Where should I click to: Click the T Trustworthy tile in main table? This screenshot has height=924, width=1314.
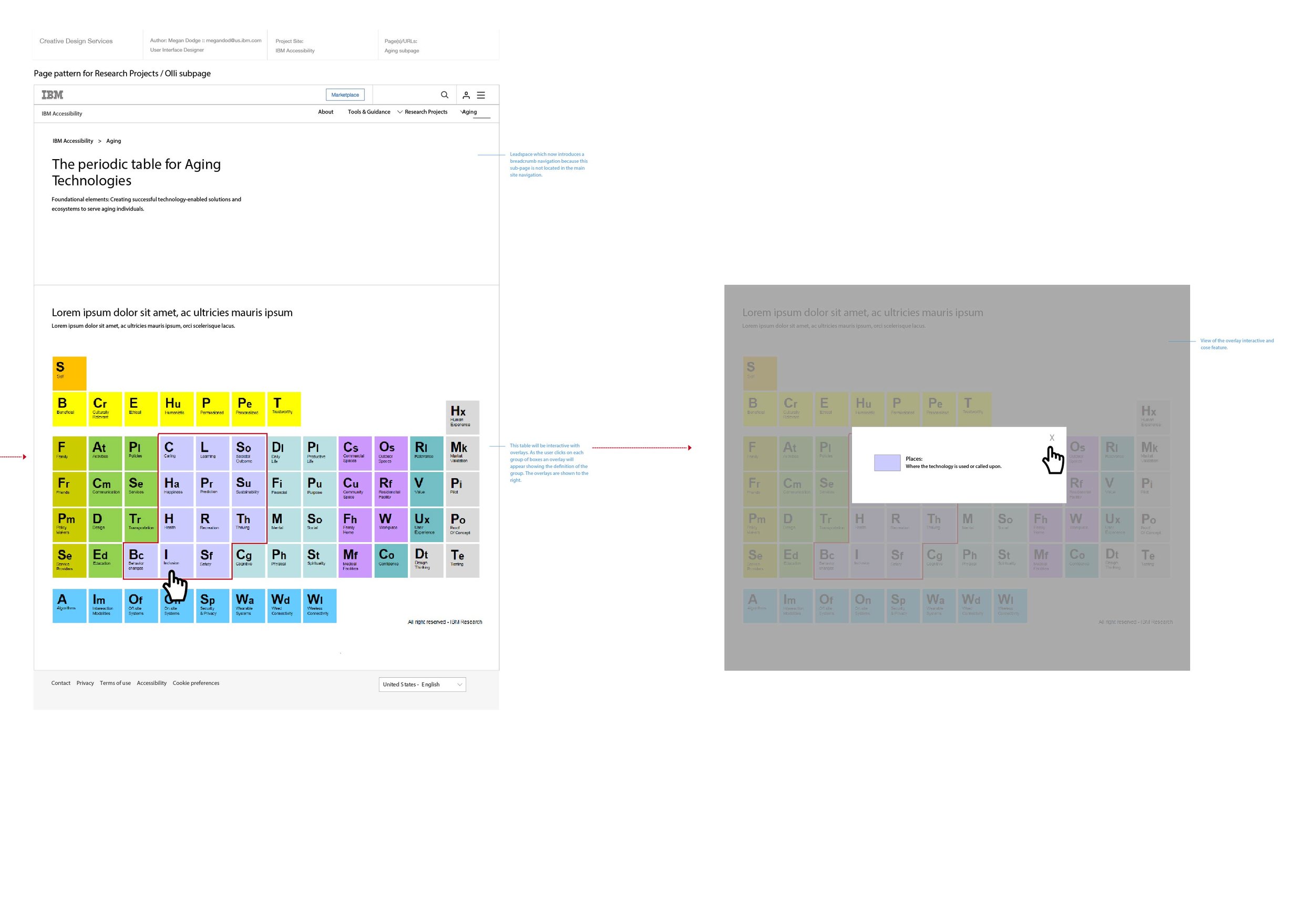click(x=284, y=409)
